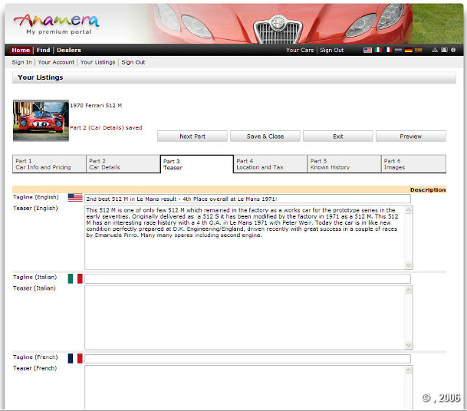467x411 pixels.
Task: Click the 'Teaser (English)' field label
Action: (35, 208)
